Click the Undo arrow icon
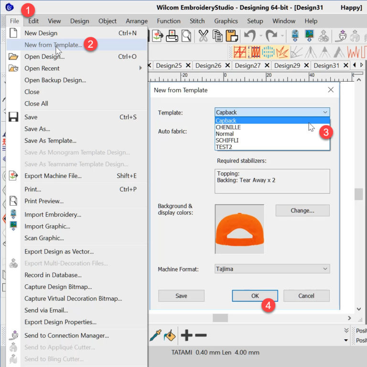The image size is (367, 367). [249, 36]
